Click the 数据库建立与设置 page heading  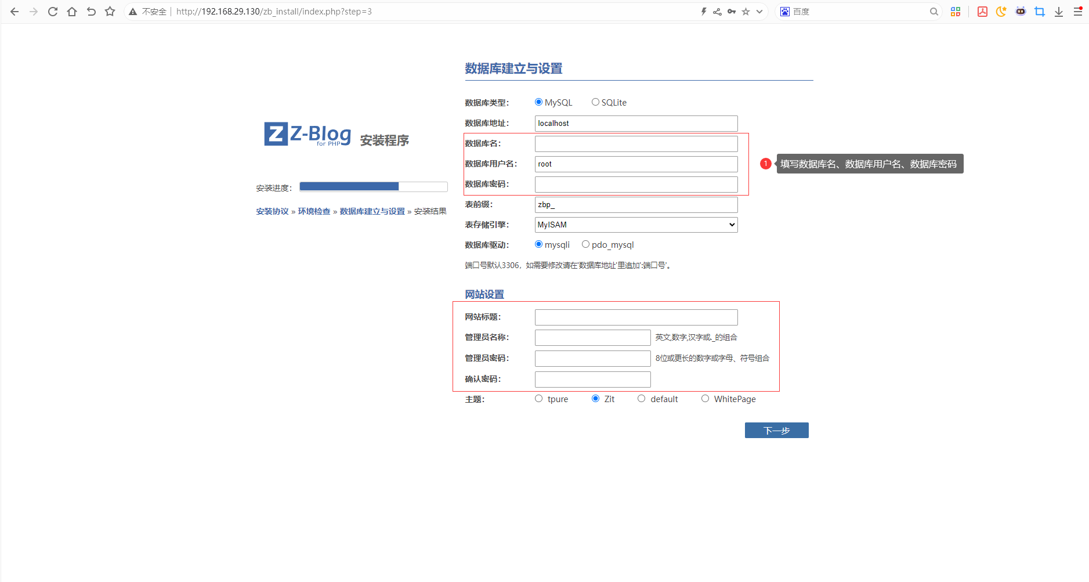click(513, 68)
